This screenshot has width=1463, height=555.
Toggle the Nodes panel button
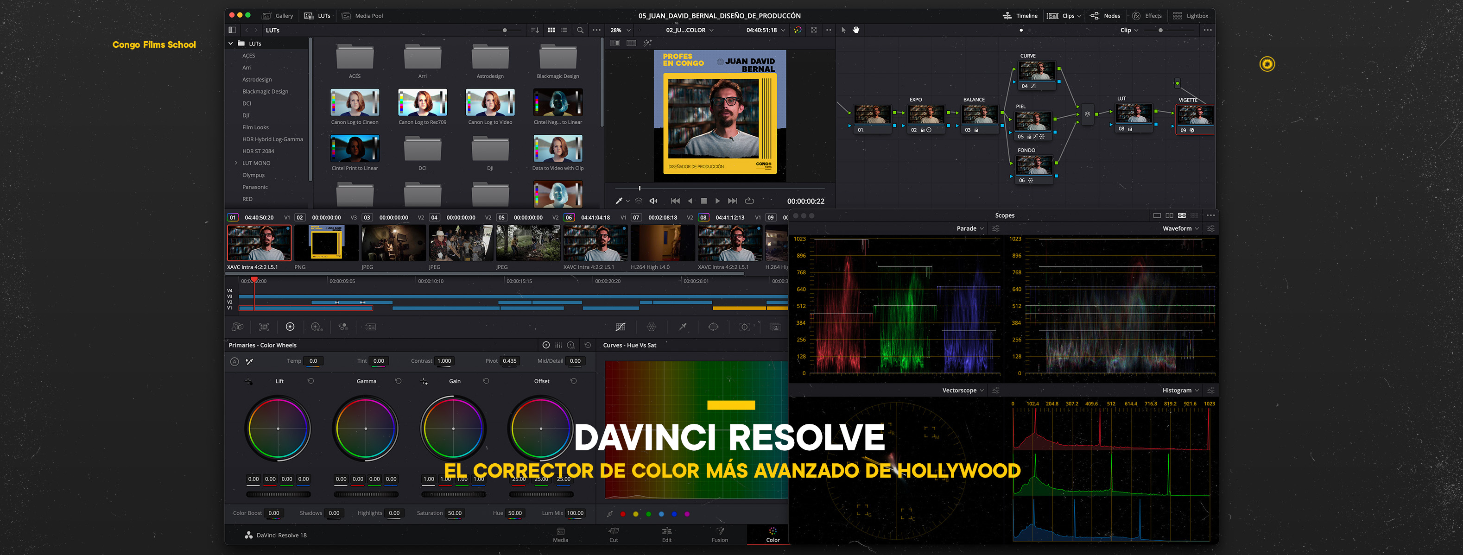coord(1105,16)
